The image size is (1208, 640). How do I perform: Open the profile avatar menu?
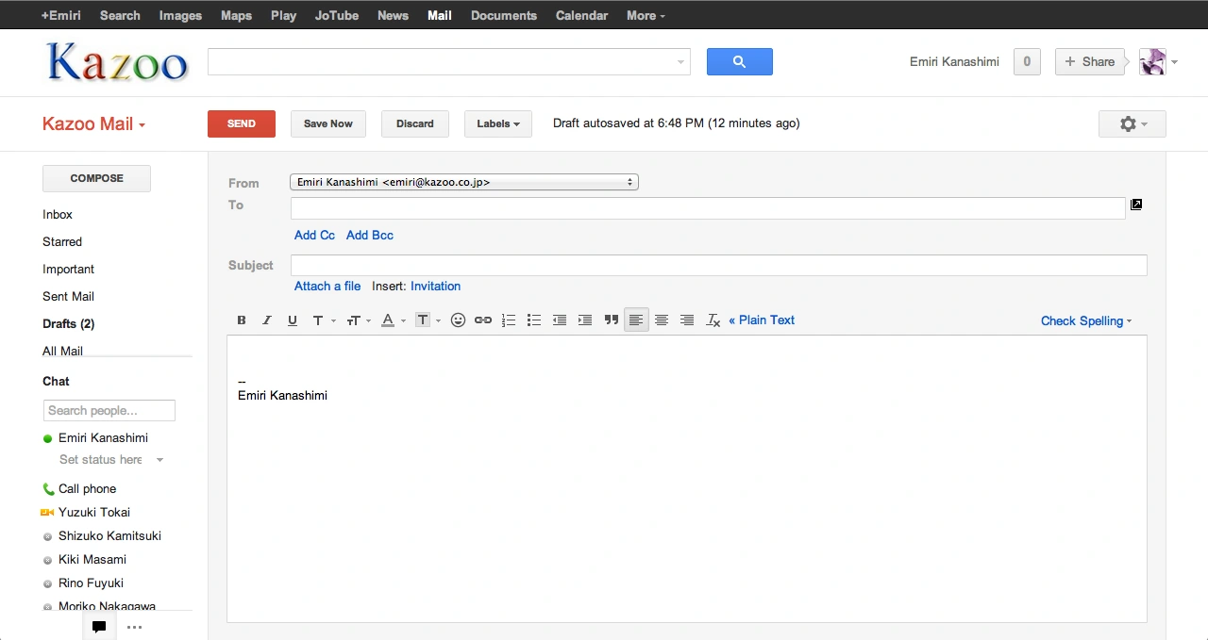click(x=1159, y=62)
